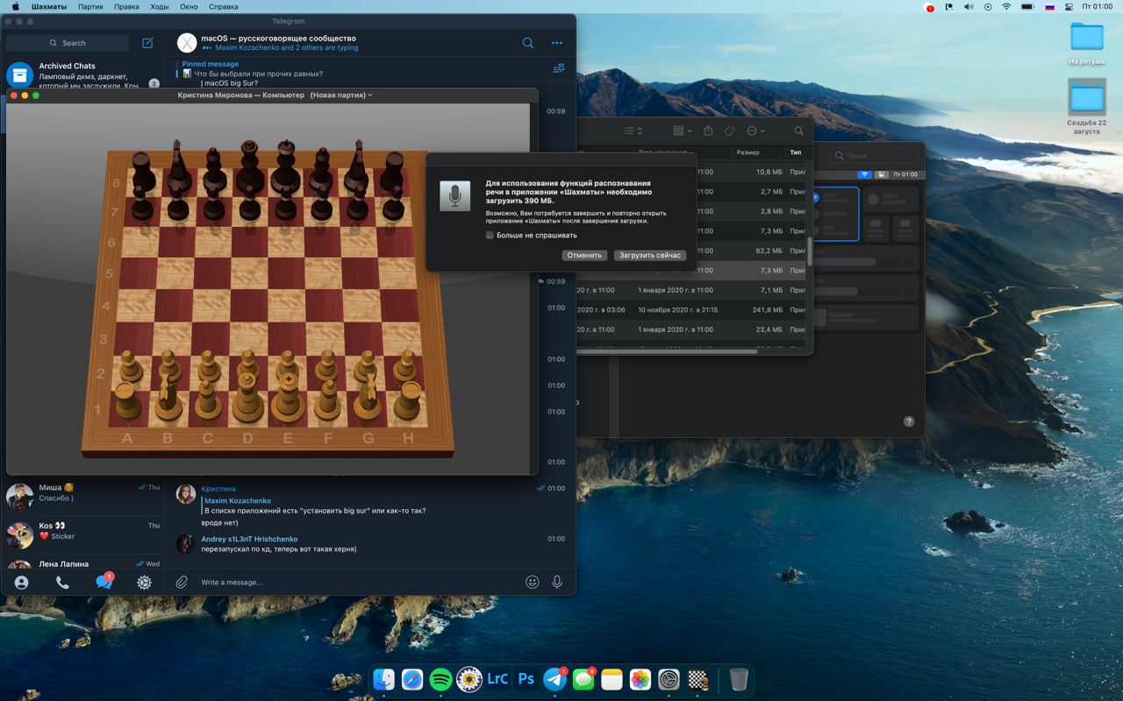Screen dimensions: 1123x701
Task: Open the chat with Миша
Action: pyautogui.click(x=83, y=494)
